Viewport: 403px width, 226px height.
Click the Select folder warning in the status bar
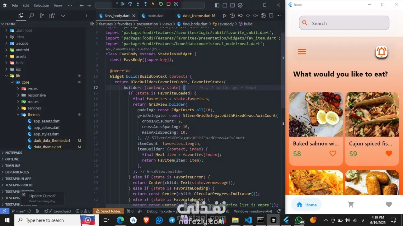109,211
